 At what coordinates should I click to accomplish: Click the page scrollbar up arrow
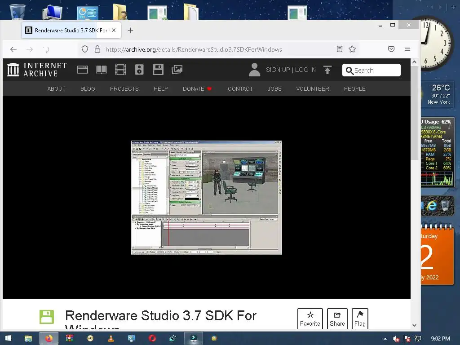pos(414,62)
